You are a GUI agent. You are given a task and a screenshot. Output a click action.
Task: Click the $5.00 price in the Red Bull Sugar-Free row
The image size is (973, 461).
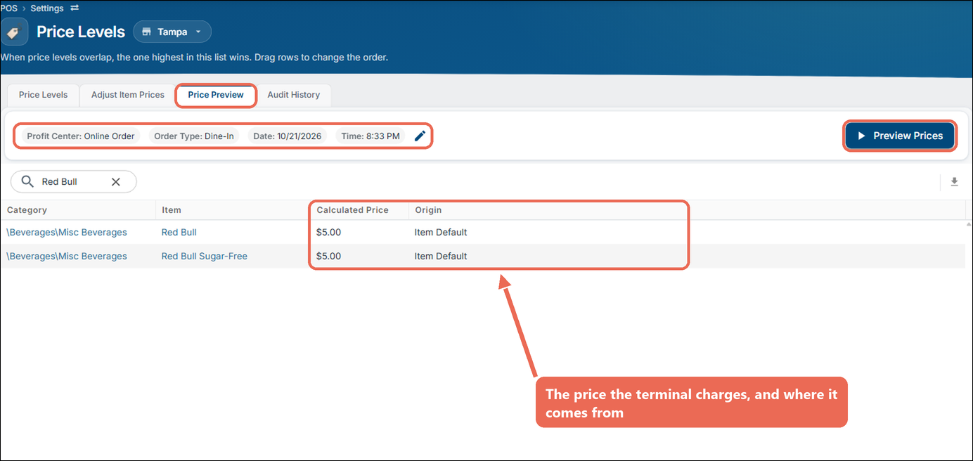(x=329, y=257)
